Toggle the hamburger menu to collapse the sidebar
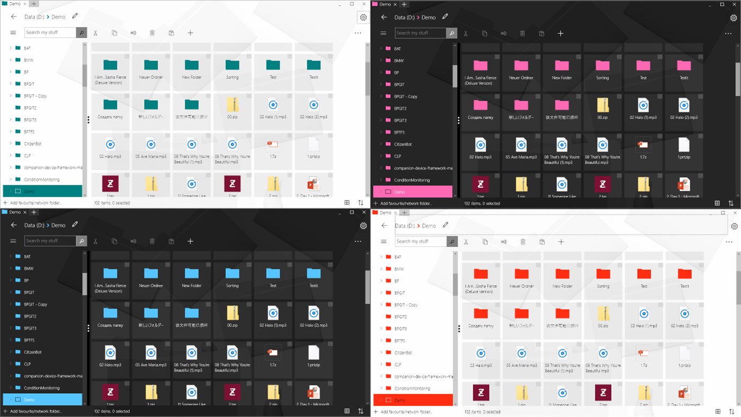741x417 pixels. coord(13,32)
